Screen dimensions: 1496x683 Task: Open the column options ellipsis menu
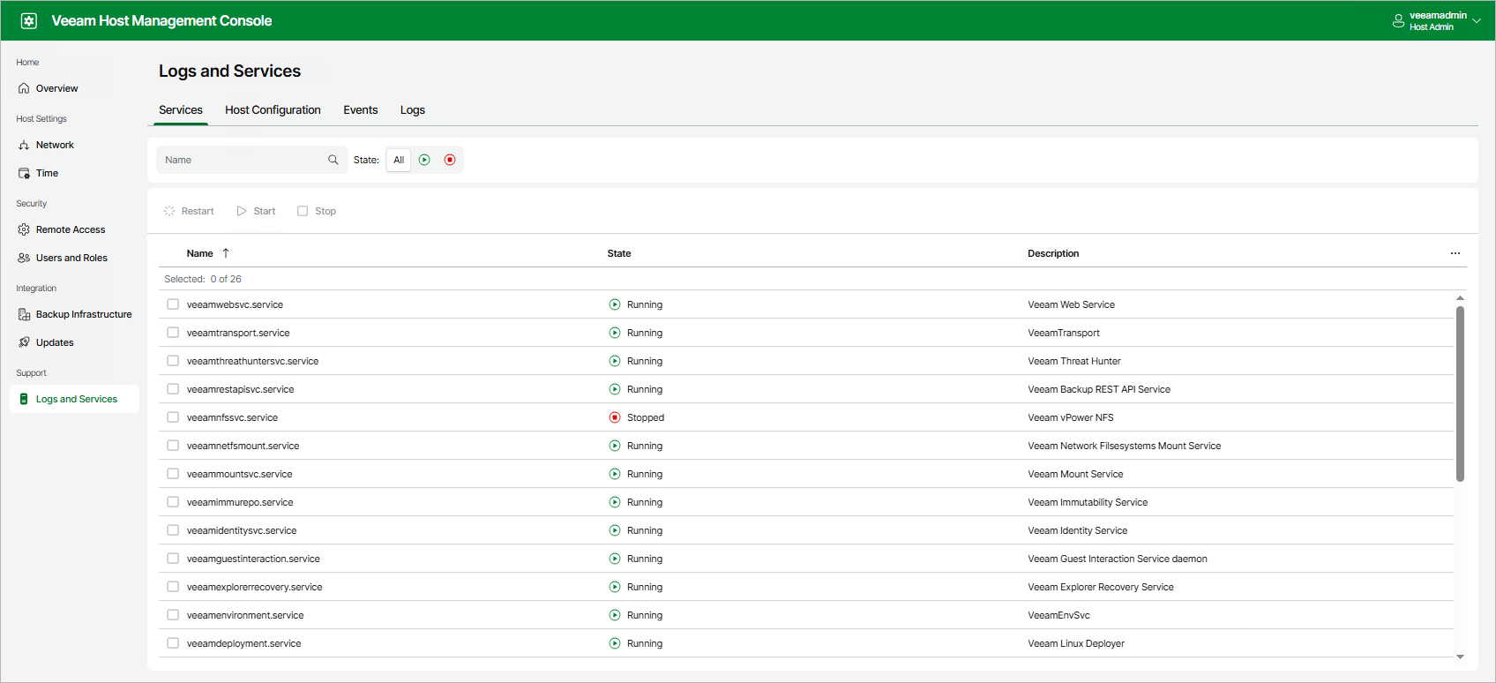1455,253
